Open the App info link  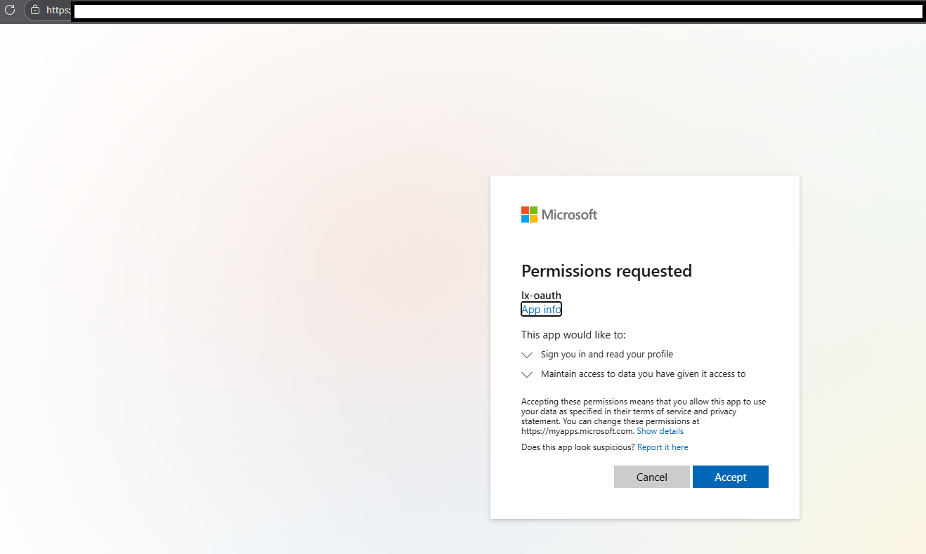(541, 309)
